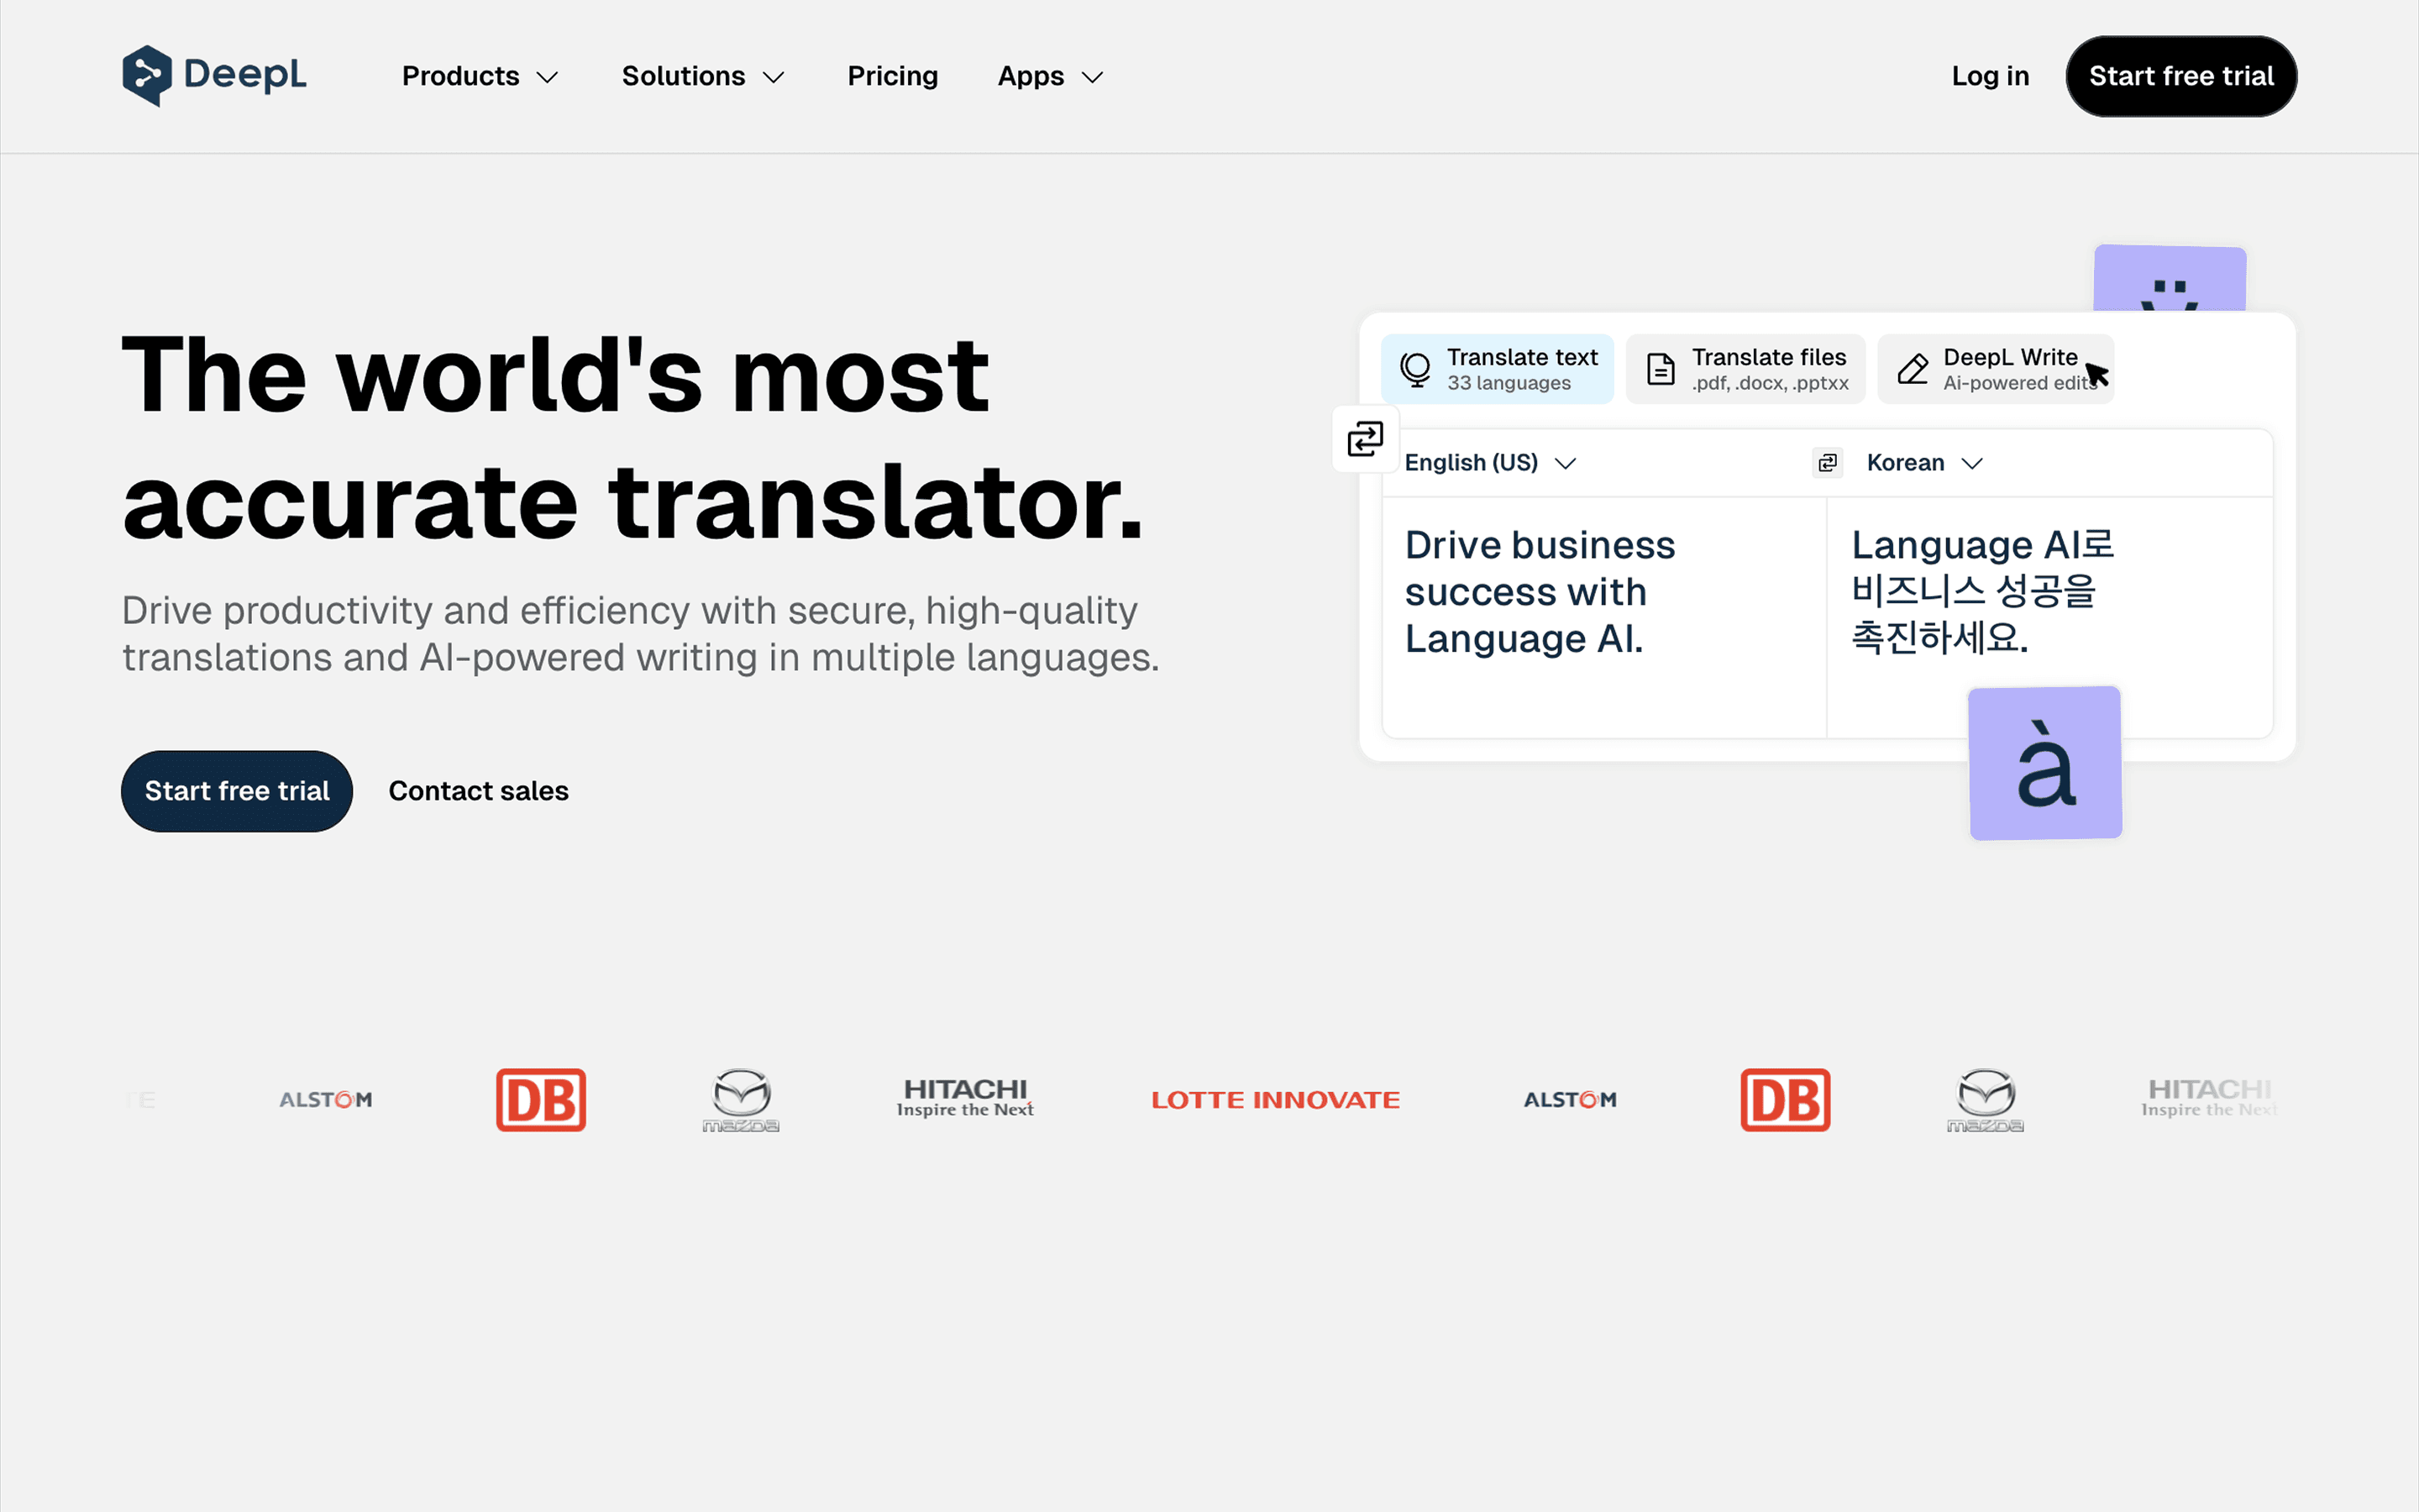Open the Products menu
The image size is (2419, 1512).
pyautogui.click(x=480, y=76)
